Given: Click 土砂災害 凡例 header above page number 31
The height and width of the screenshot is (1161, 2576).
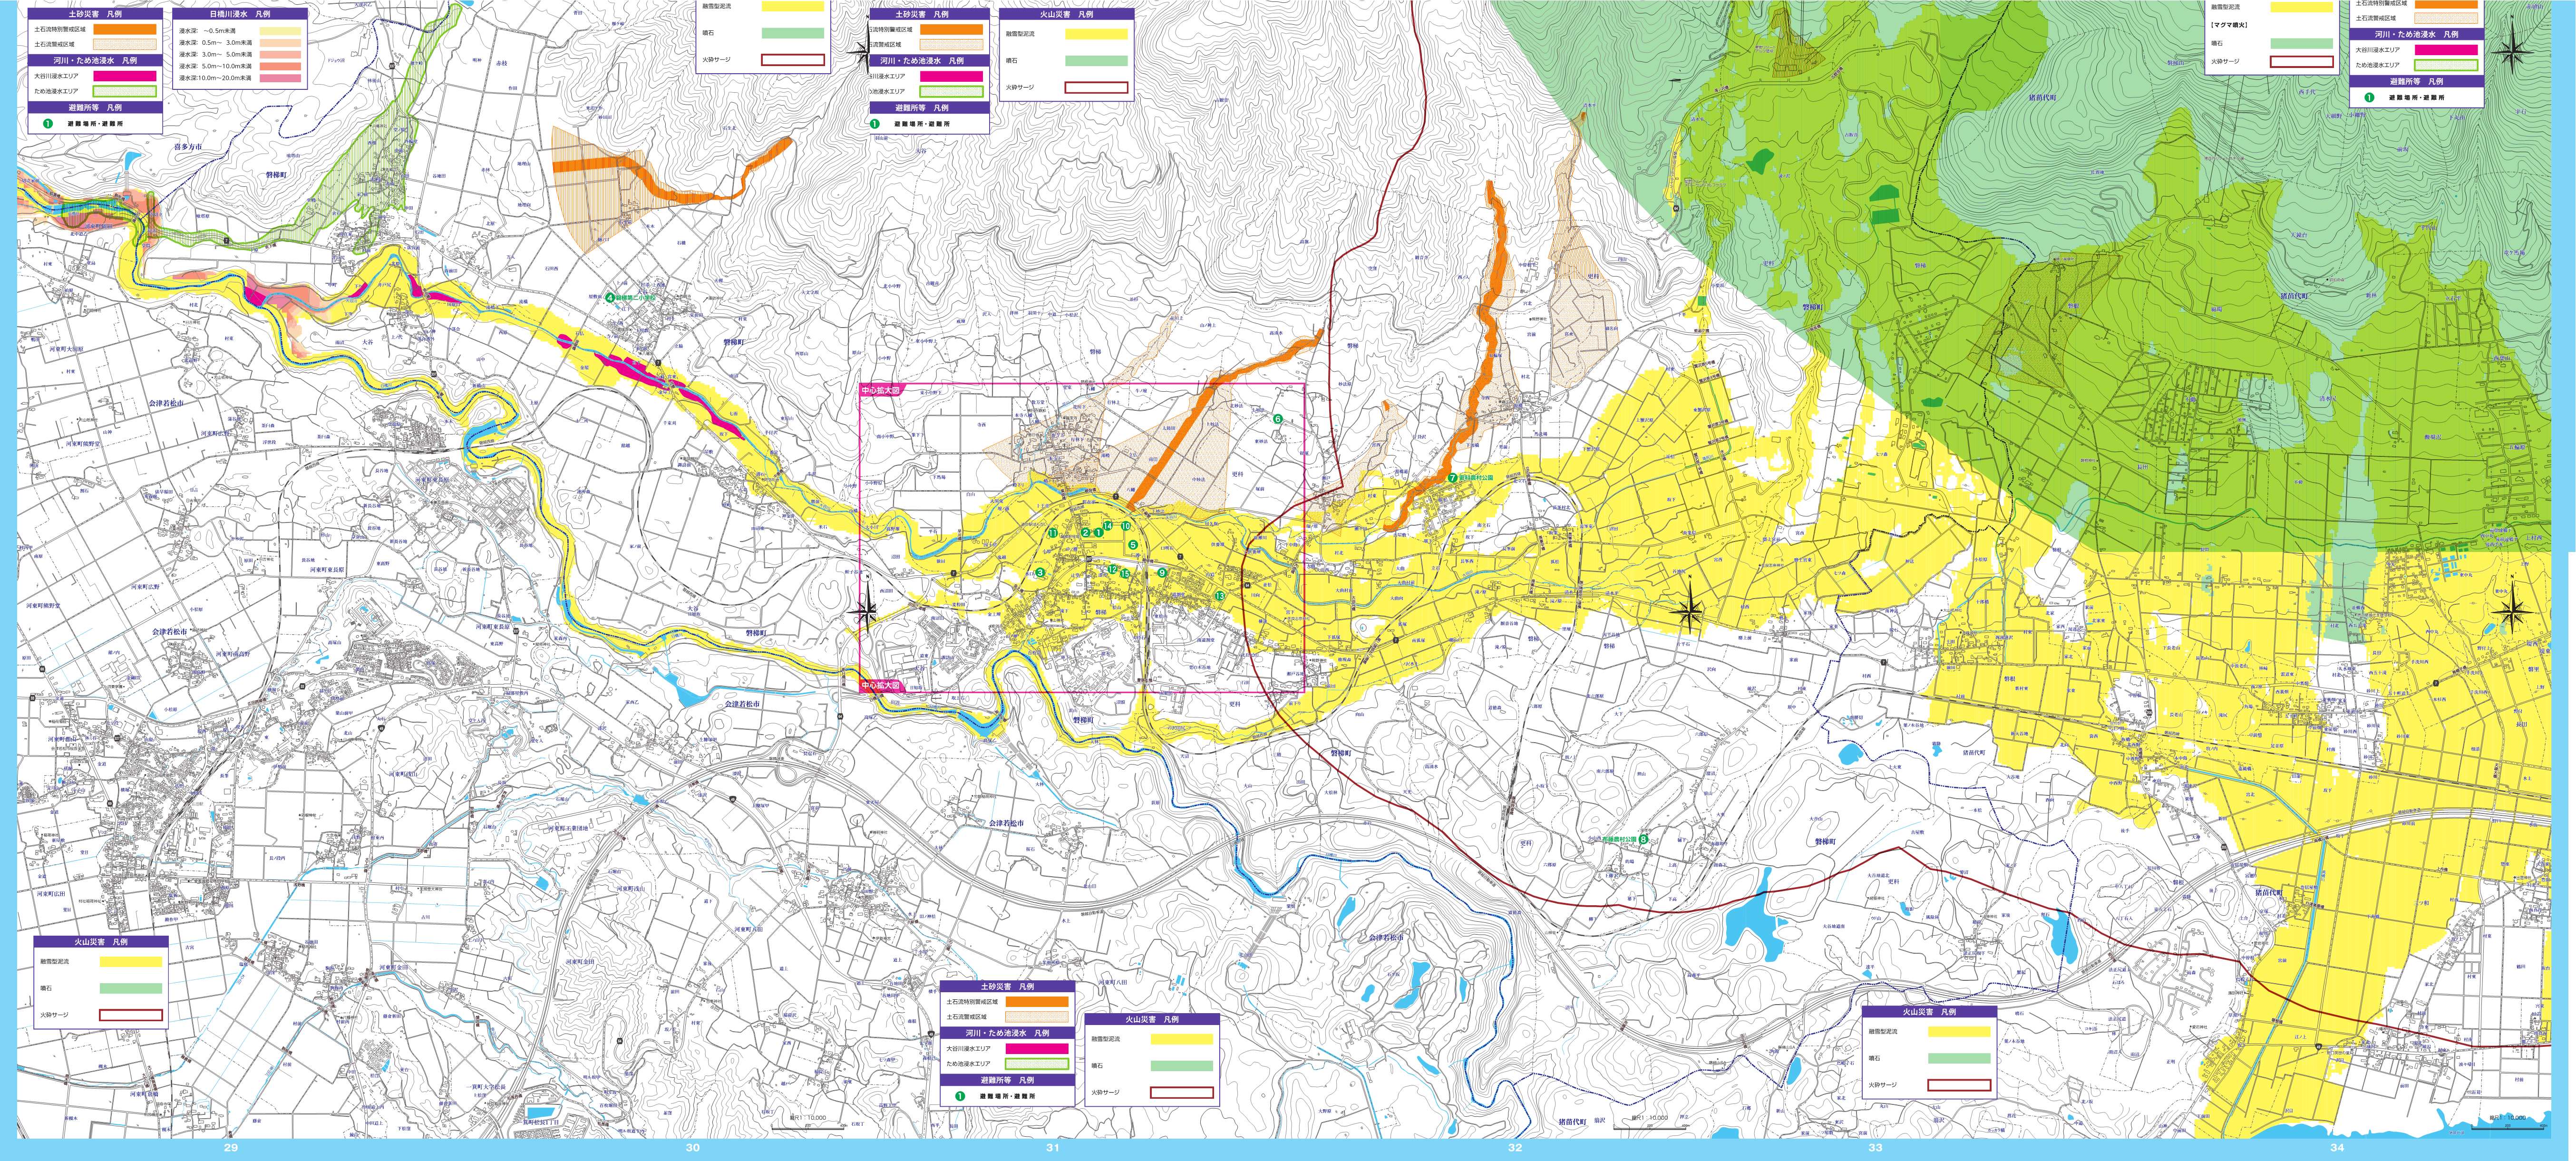Looking at the screenshot, I should (1008, 986).
